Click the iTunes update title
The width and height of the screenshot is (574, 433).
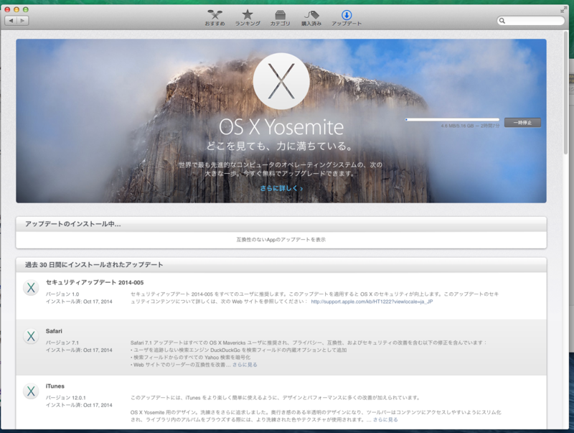[55, 386]
